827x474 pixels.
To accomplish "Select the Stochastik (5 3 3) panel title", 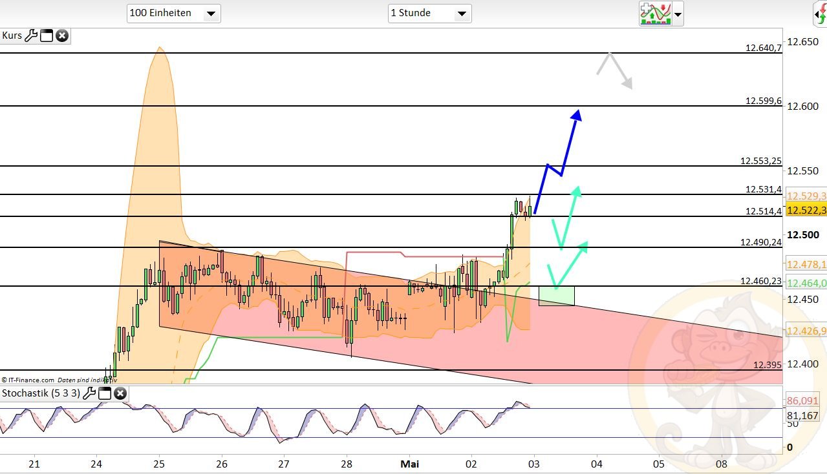I will [x=40, y=393].
